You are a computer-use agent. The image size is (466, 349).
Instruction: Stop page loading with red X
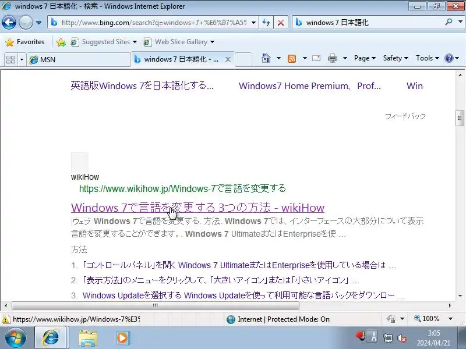coord(280,23)
